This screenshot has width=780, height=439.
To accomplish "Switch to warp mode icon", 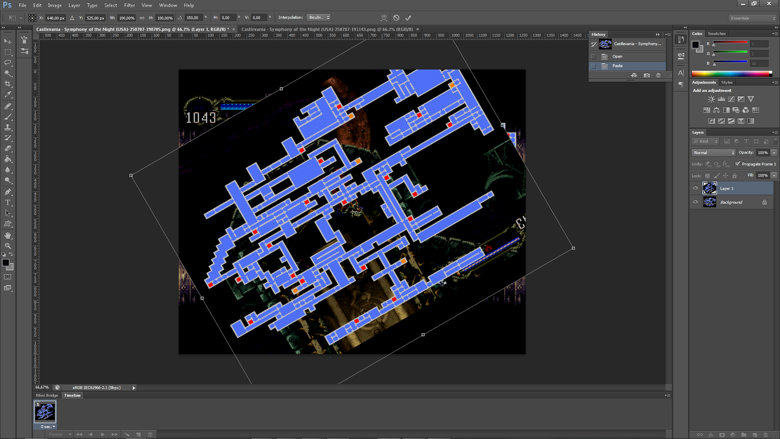I will click(384, 18).
